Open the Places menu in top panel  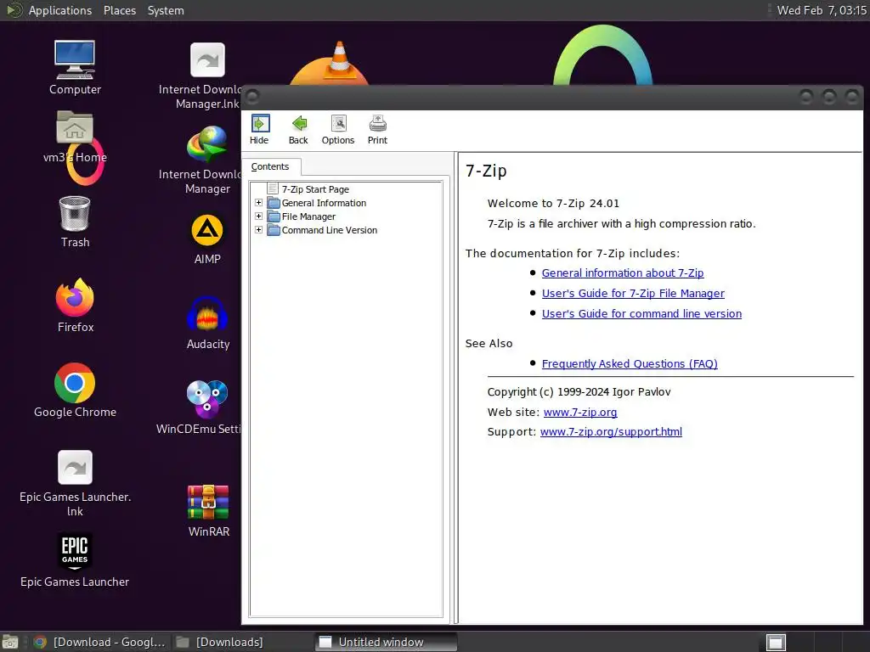(120, 10)
